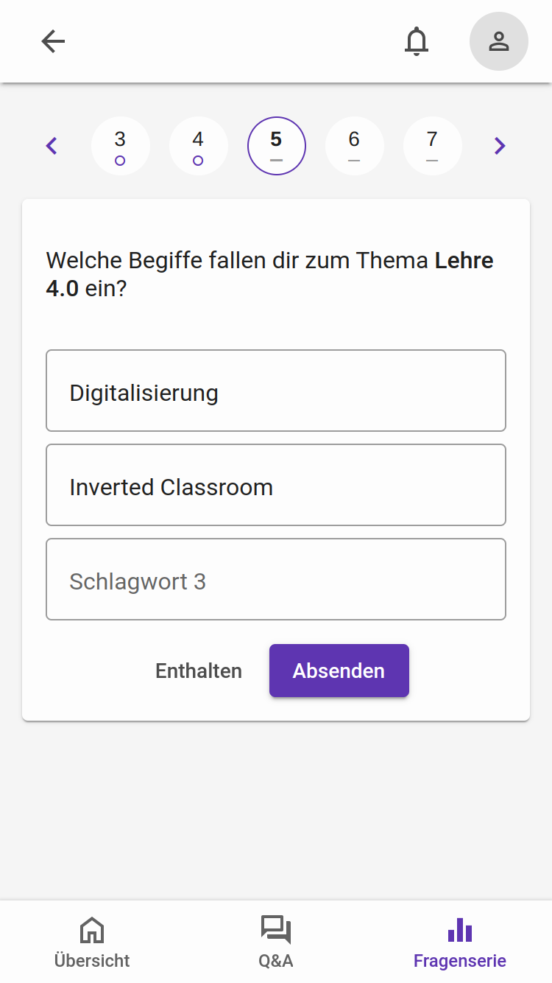Viewport: 552px width, 983px height.
Task: Show previous questions with left chevron
Action: pyautogui.click(x=52, y=146)
